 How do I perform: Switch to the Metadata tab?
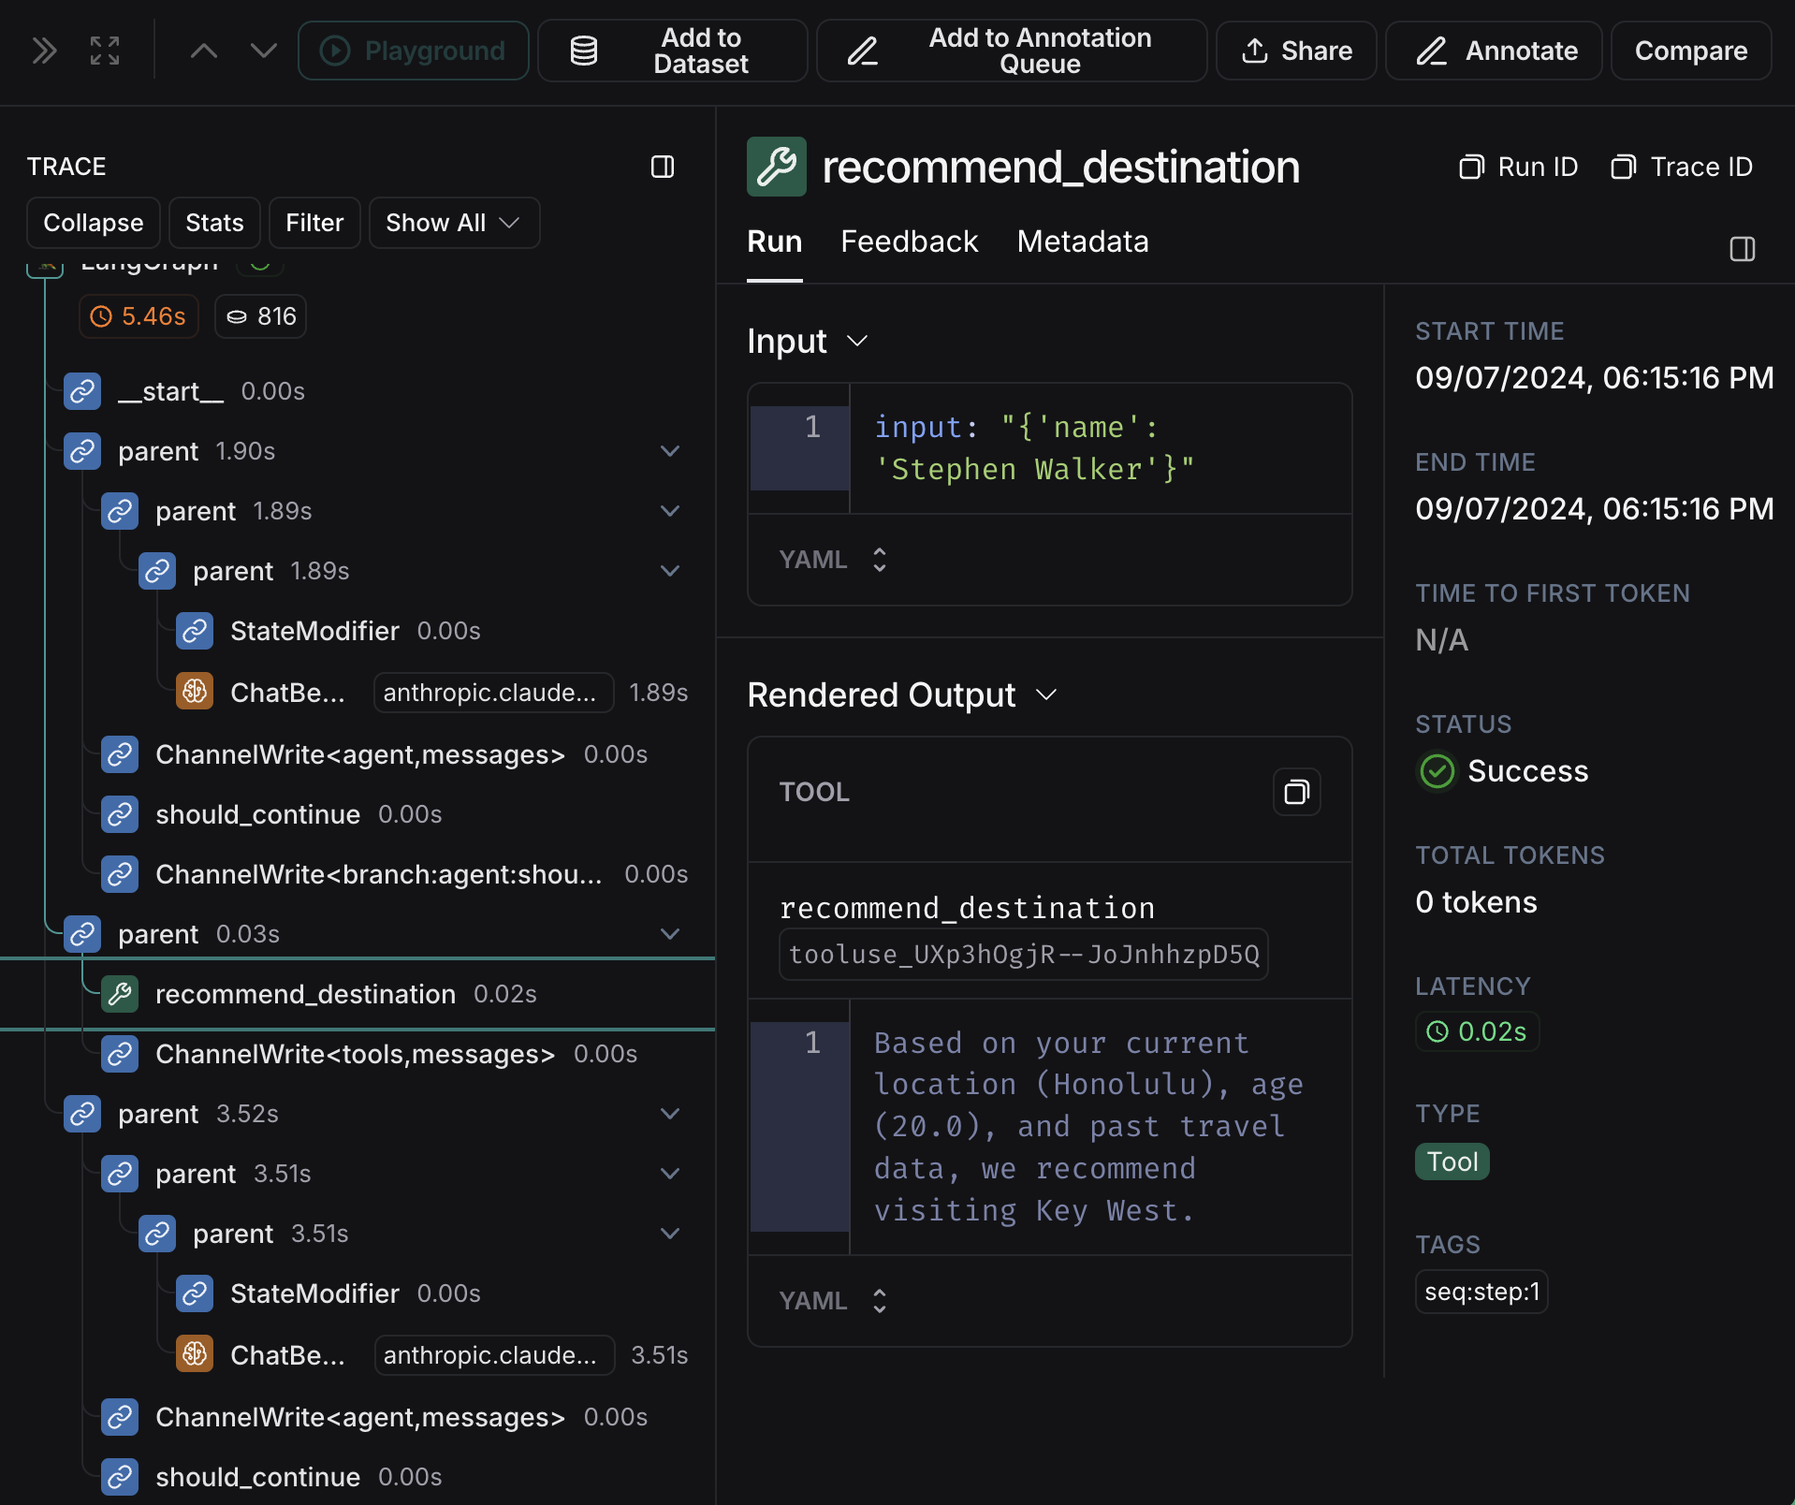1083,241
